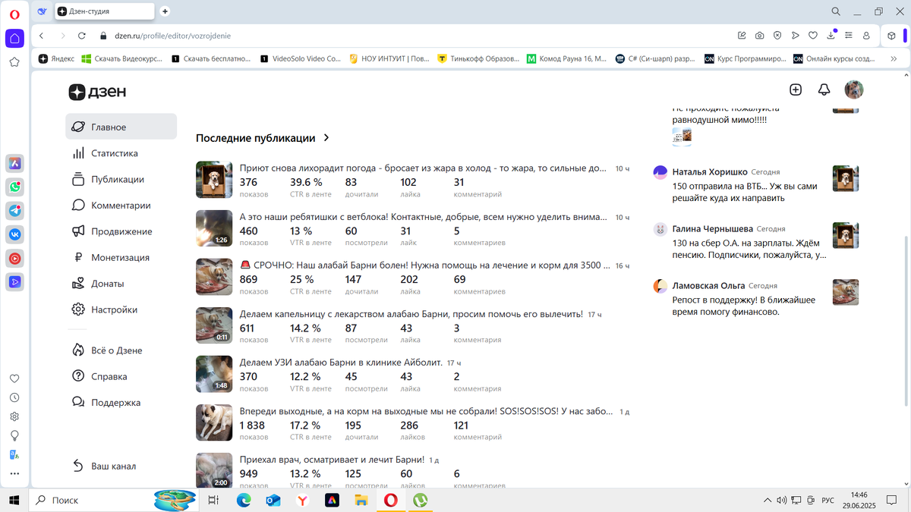Open history clock icon in sidebar

(14, 397)
